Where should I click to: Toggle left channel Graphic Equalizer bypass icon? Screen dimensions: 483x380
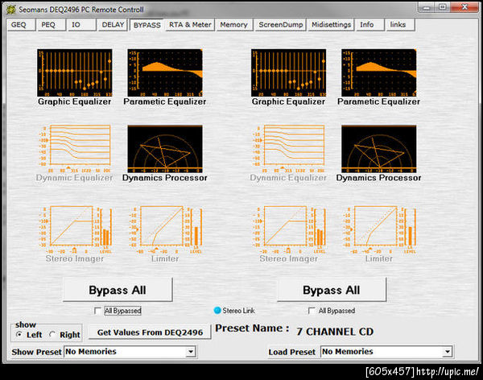click(x=75, y=72)
